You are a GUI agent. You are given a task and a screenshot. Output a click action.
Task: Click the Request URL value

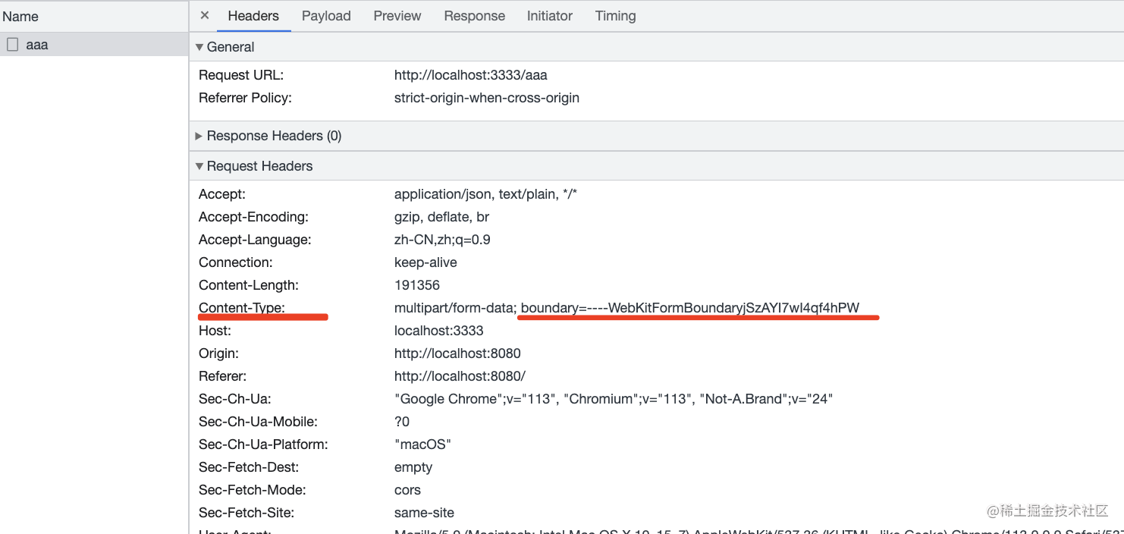[x=470, y=75]
